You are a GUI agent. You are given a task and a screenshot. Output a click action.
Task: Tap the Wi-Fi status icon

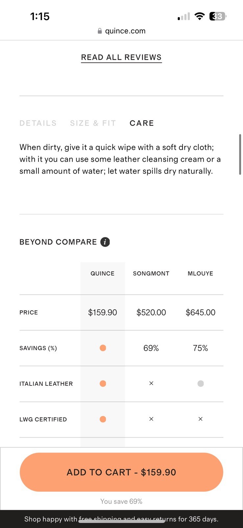[x=199, y=16]
